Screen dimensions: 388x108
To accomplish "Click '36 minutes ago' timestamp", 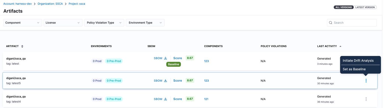I will click(x=325, y=102).
